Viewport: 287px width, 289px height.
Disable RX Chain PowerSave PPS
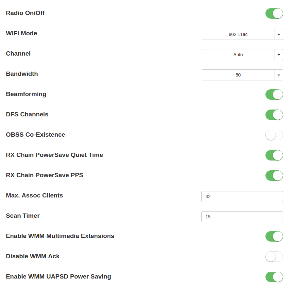point(274,176)
